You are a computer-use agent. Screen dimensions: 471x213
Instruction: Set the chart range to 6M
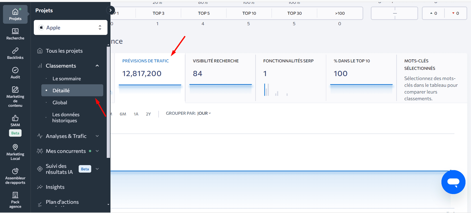click(123, 114)
